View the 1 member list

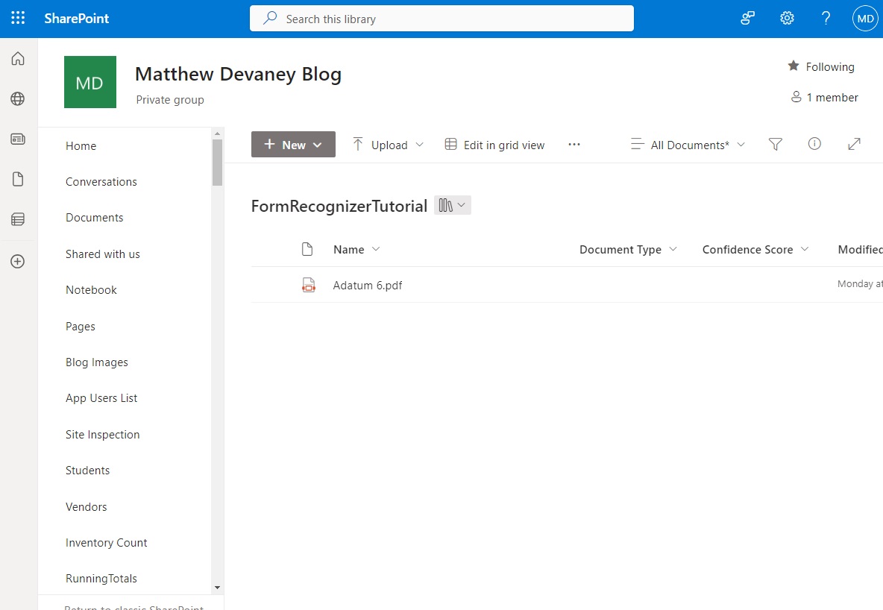(x=825, y=97)
